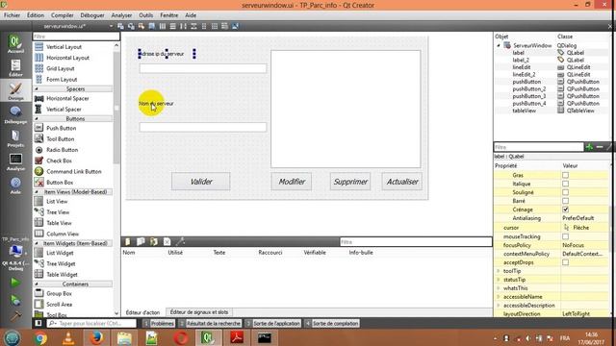This screenshot has height=346, width=616.
Task: Toggle the Gras checkbox
Action: [565, 175]
